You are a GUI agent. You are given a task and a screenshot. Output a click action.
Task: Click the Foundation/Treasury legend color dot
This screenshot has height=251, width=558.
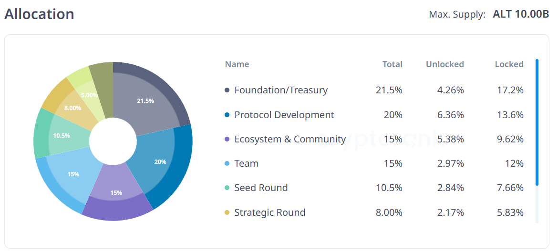pos(227,90)
